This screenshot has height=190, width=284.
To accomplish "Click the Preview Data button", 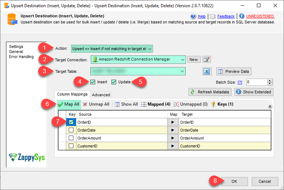I will [x=234, y=71].
